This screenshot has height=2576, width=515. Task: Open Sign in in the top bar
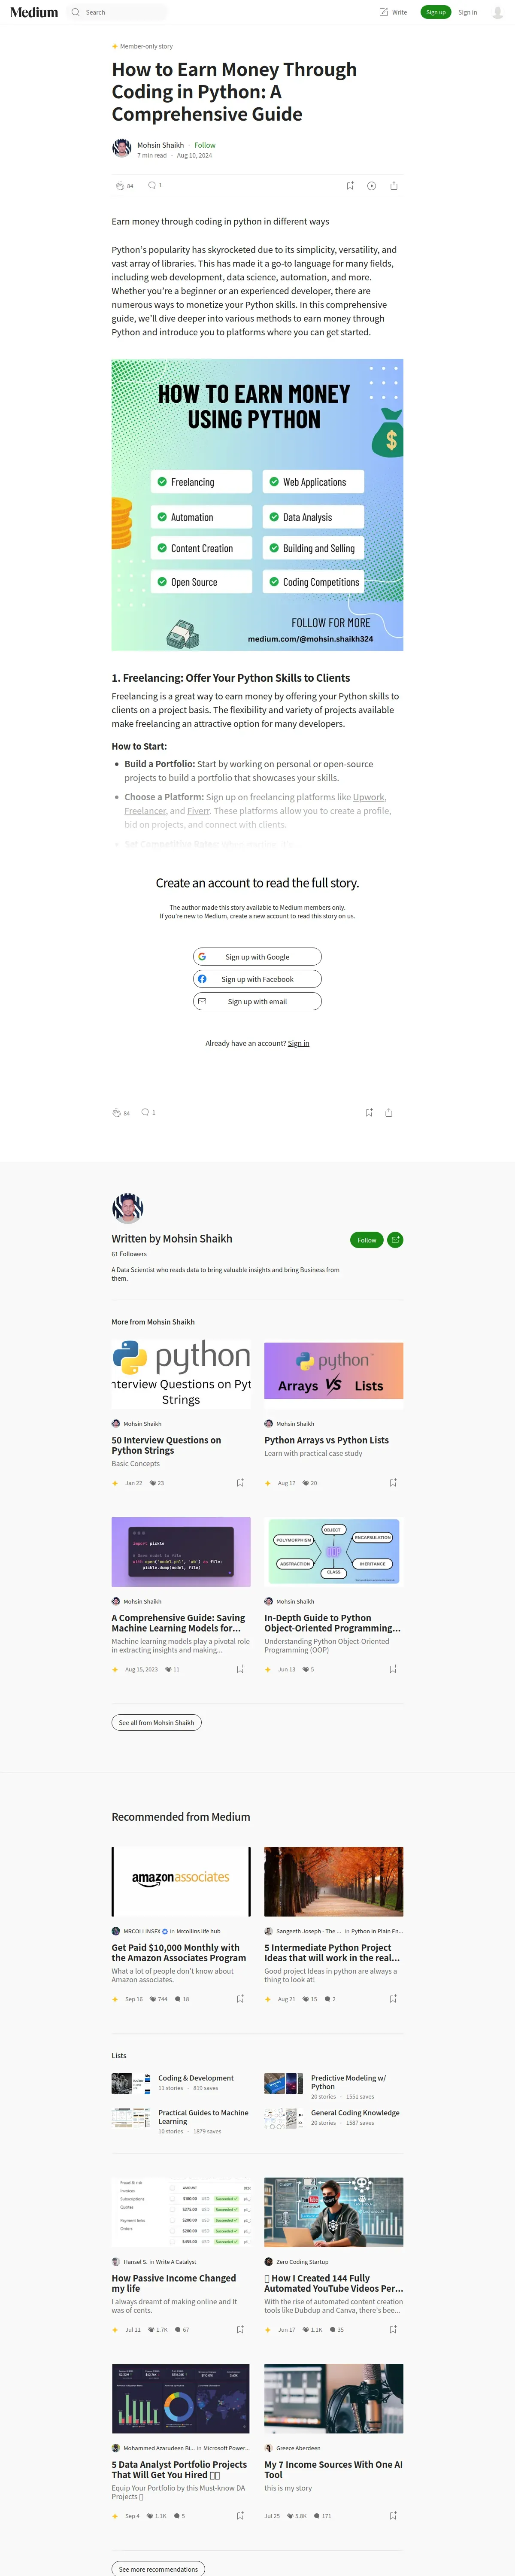(x=467, y=12)
